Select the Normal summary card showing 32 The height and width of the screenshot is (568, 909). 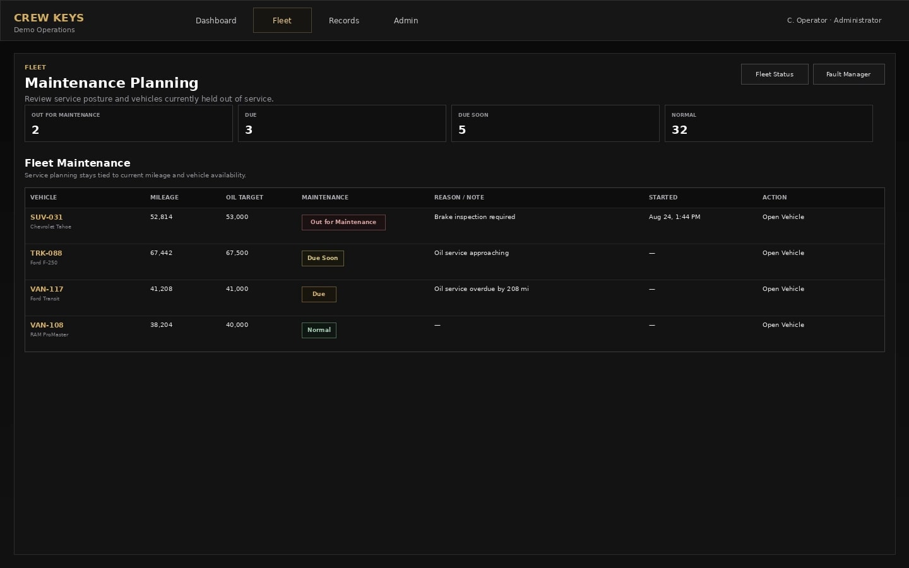coord(769,123)
